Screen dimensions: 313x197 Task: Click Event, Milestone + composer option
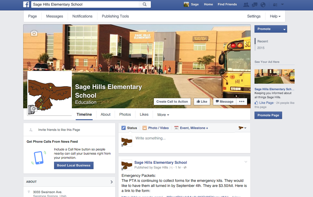click(x=194, y=128)
